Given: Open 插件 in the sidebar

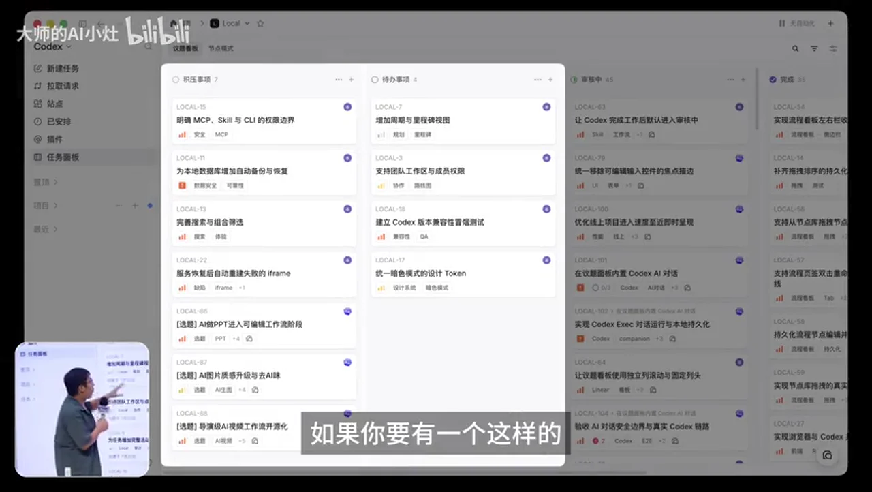Looking at the screenshot, I should tap(49, 139).
